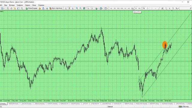Select candlestick chart display mode
This screenshot has height=108, width=192.
[x=69, y=8]
